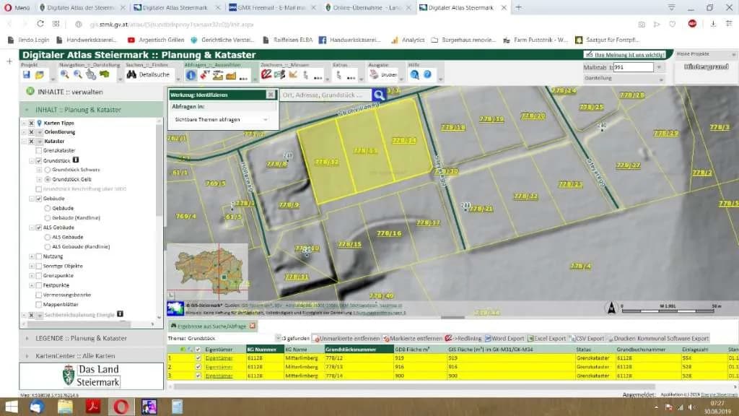
Task: Click Unmarkierte entfernen button
Action: (x=346, y=338)
